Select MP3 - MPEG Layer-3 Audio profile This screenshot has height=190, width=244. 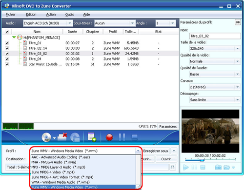pyautogui.click(x=83, y=167)
